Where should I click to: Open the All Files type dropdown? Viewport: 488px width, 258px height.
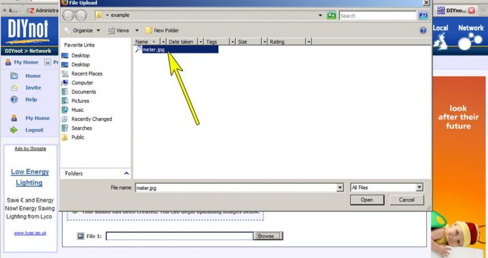[x=418, y=187]
